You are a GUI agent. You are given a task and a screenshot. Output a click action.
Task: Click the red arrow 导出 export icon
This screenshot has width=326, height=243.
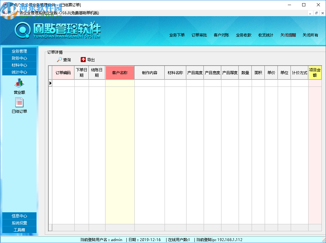pyautogui.click(x=83, y=60)
